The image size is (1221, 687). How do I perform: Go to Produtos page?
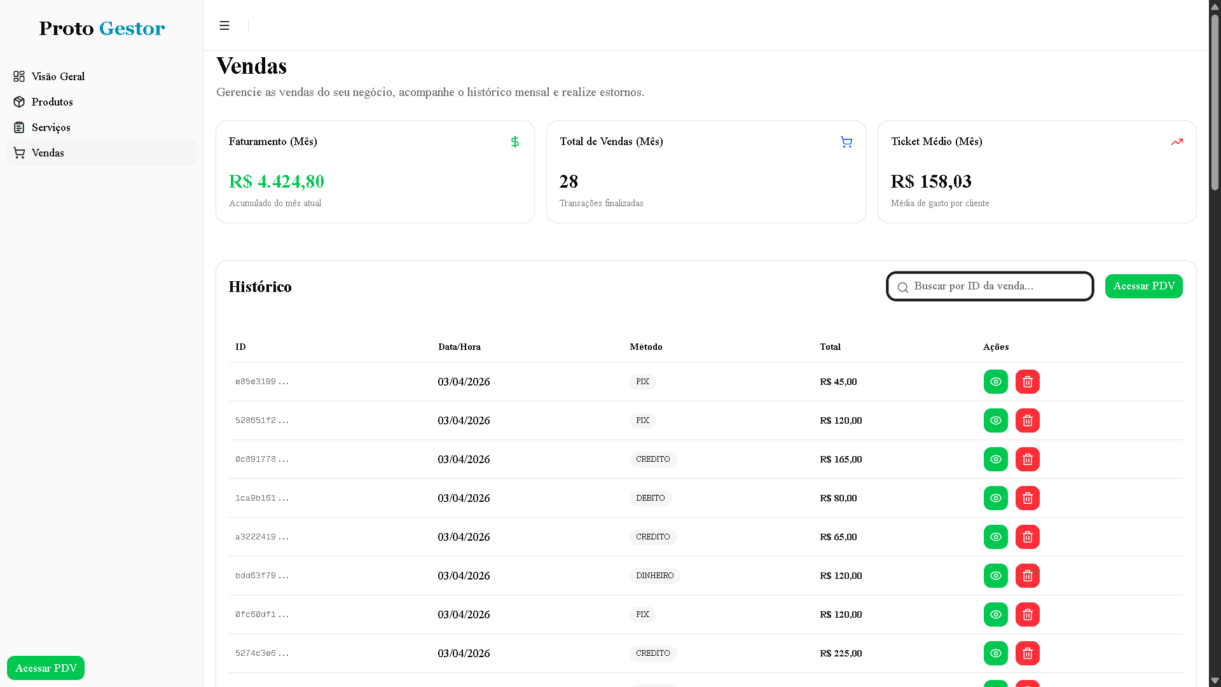point(52,102)
